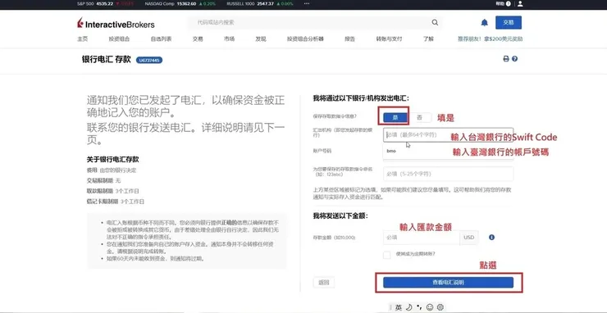Open the 了解 menu
The width and height of the screenshot is (607, 313).
(x=428, y=39)
